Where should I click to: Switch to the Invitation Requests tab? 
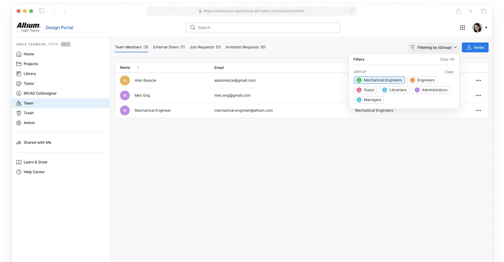(245, 47)
